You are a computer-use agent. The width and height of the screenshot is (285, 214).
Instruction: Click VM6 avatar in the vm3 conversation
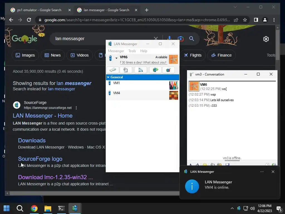click(x=194, y=86)
